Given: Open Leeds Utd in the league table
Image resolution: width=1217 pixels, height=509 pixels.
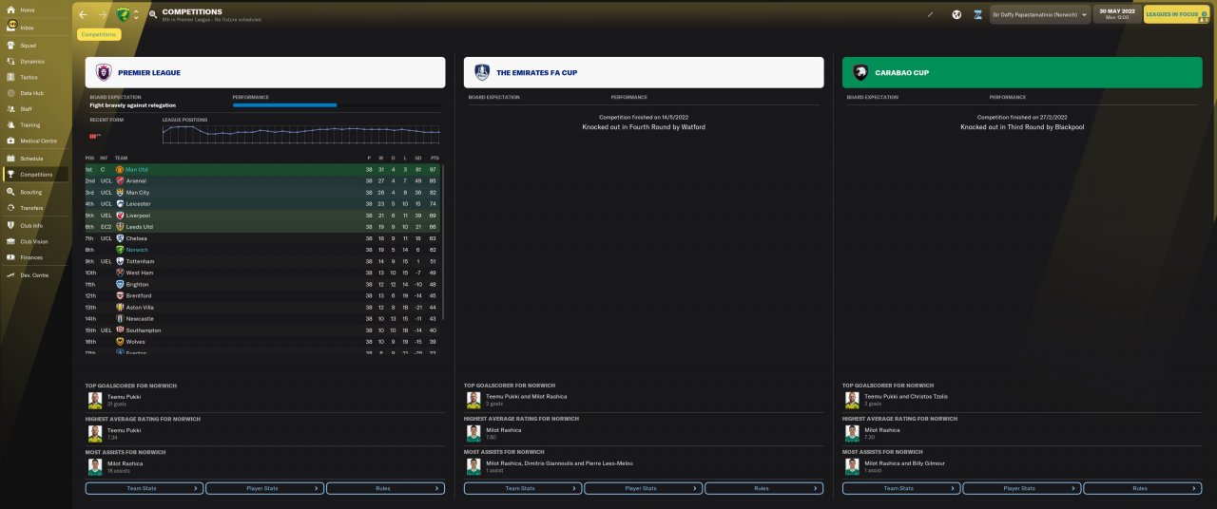Looking at the screenshot, I should [x=140, y=227].
